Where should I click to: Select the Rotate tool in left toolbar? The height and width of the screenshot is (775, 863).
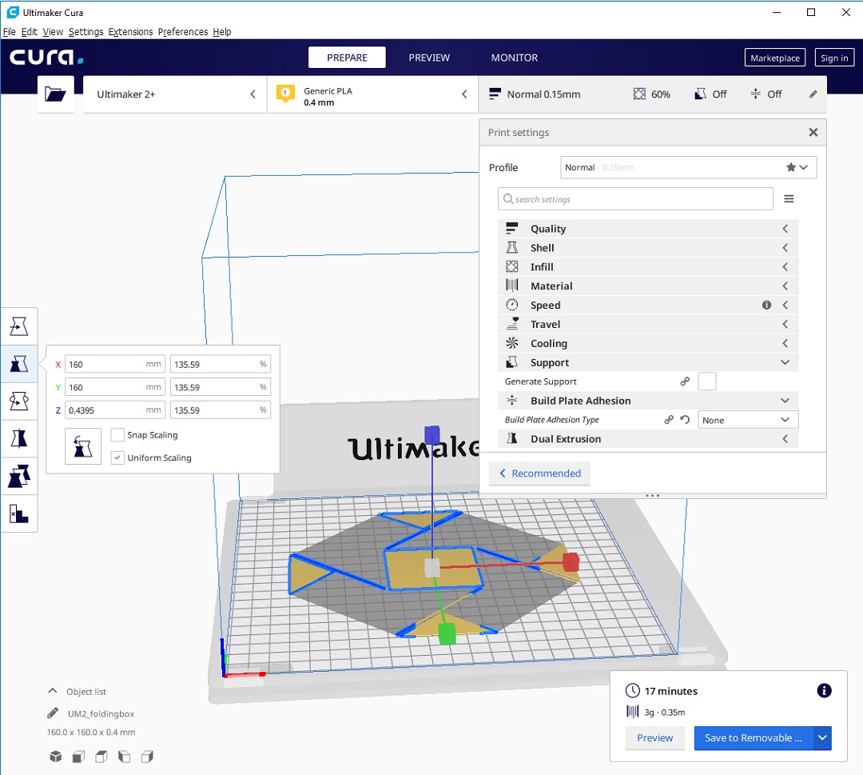click(x=19, y=401)
